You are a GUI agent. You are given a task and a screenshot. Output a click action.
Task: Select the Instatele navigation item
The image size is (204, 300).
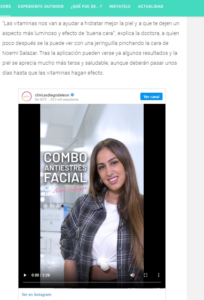coord(120,6)
